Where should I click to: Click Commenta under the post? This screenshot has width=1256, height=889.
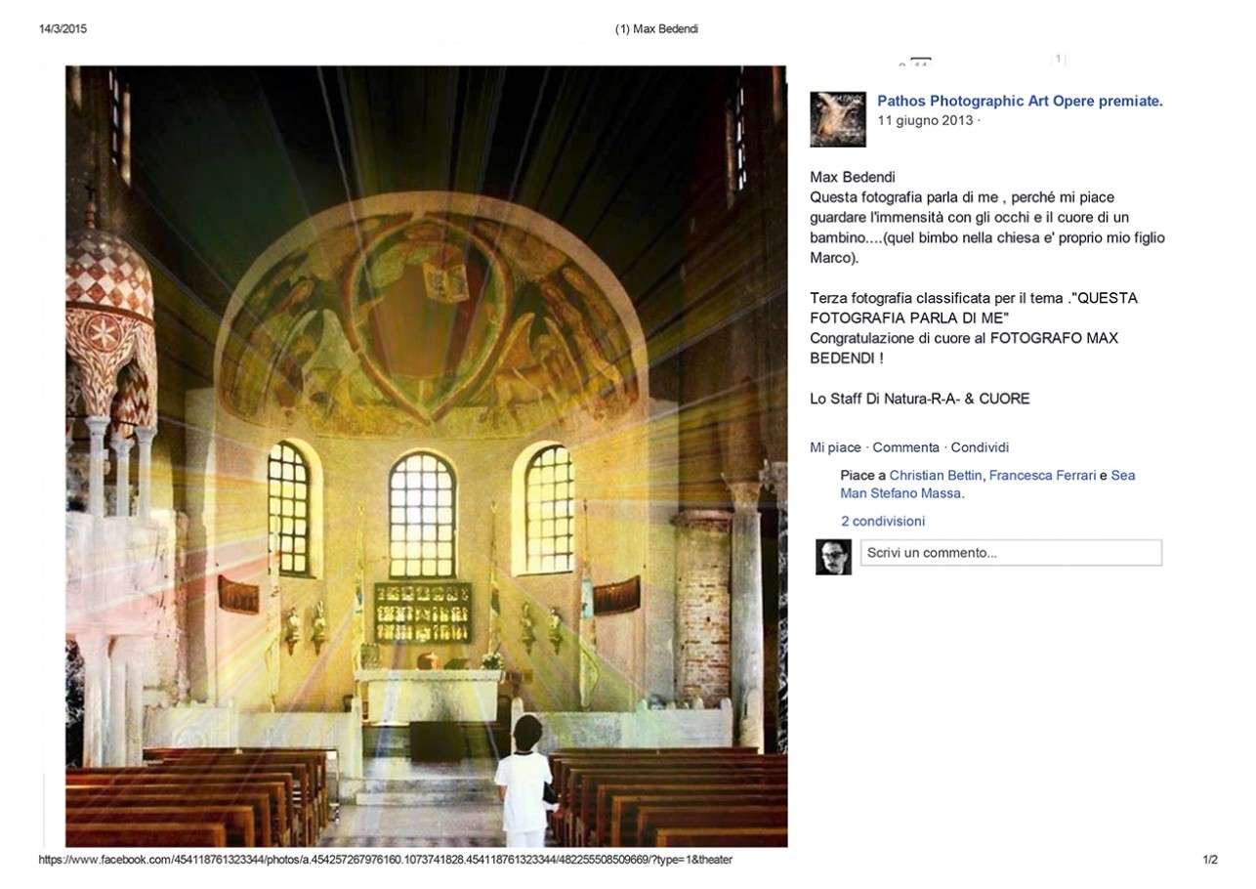905,447
